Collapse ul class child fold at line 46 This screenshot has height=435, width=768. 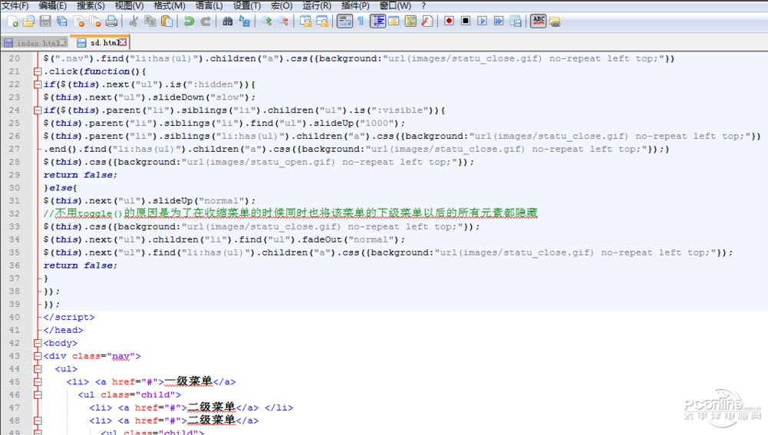(x=38, y=395)
